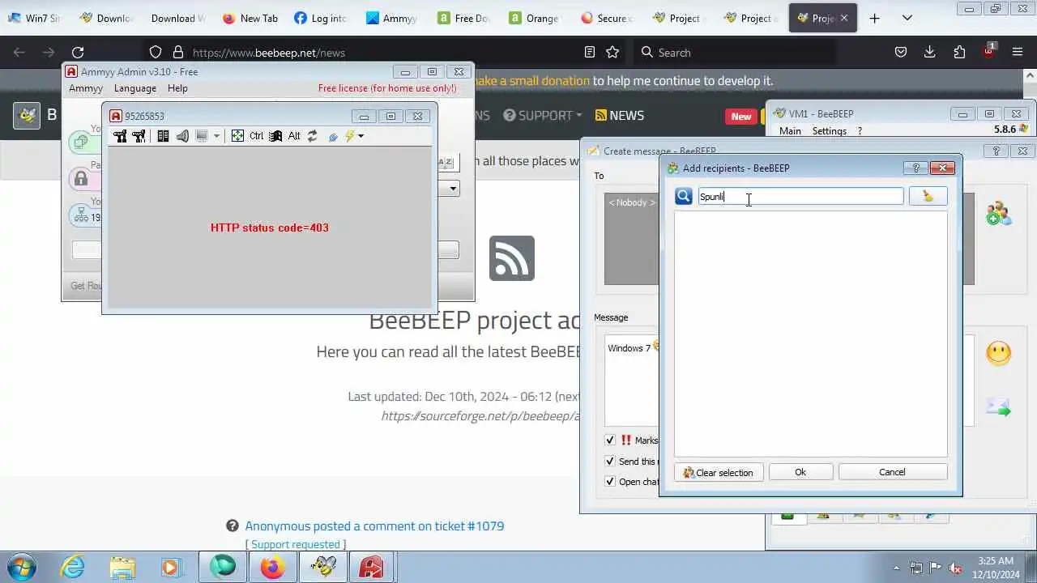Click the tracking protection shield icon in address bar

point(156,53)
